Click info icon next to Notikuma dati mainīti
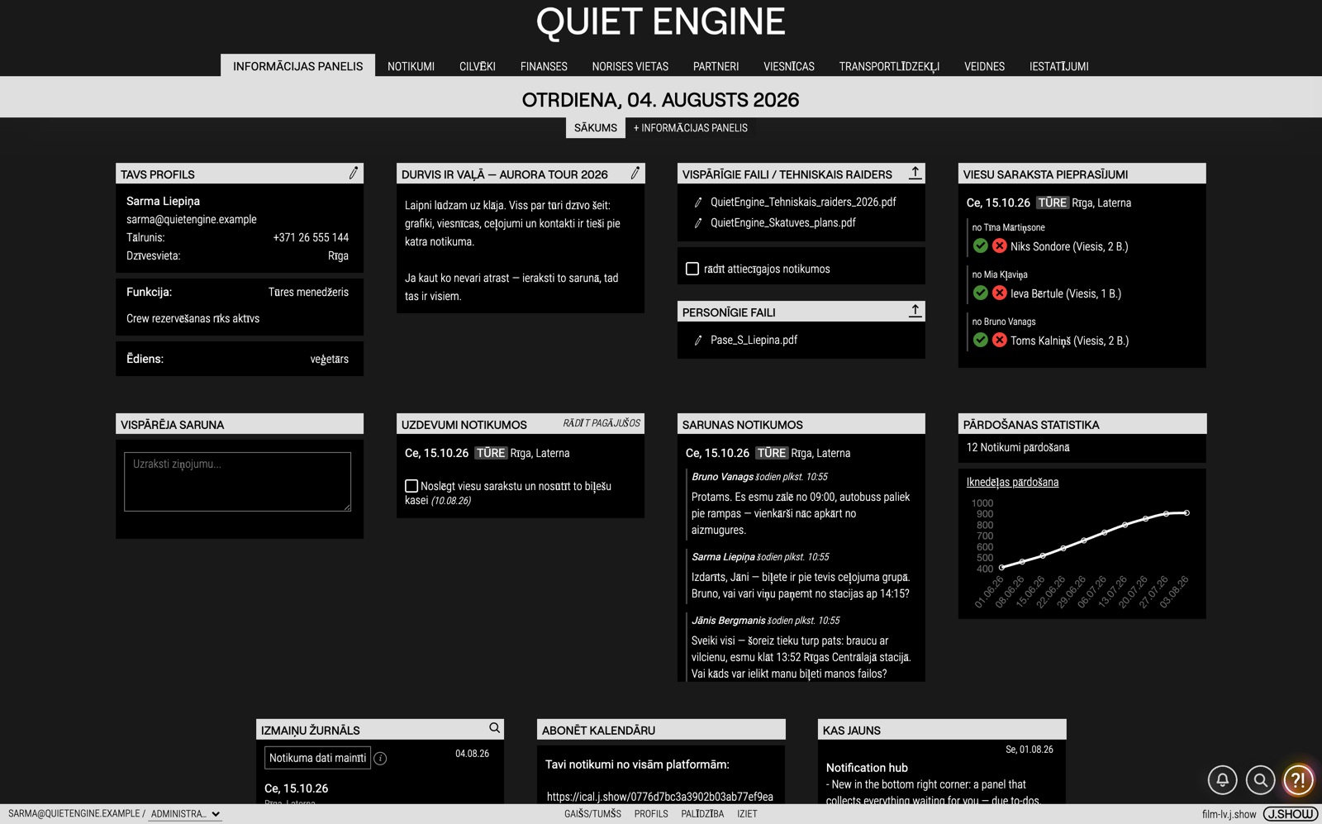 [x=380, y=758]
